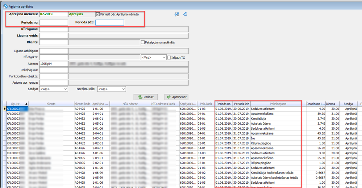The width and height of the screenshot is (362, 188).
Task: Click the NĪO adreses kods column header
Action: pos(165,104)
